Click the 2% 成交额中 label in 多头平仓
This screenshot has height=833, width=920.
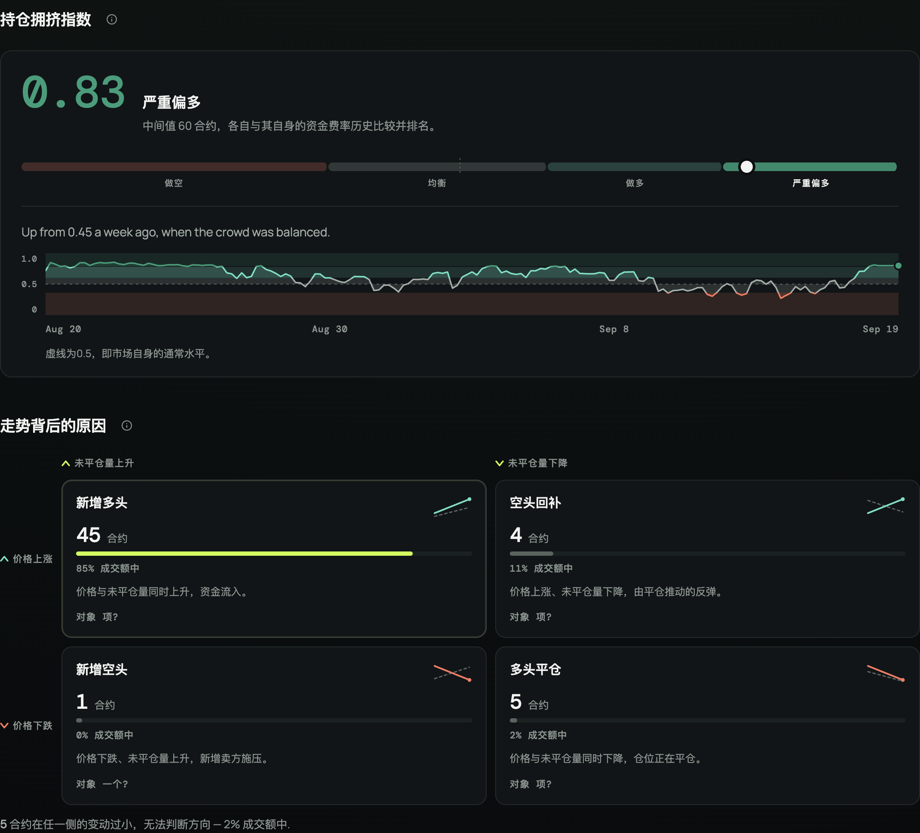click(539, 736)
